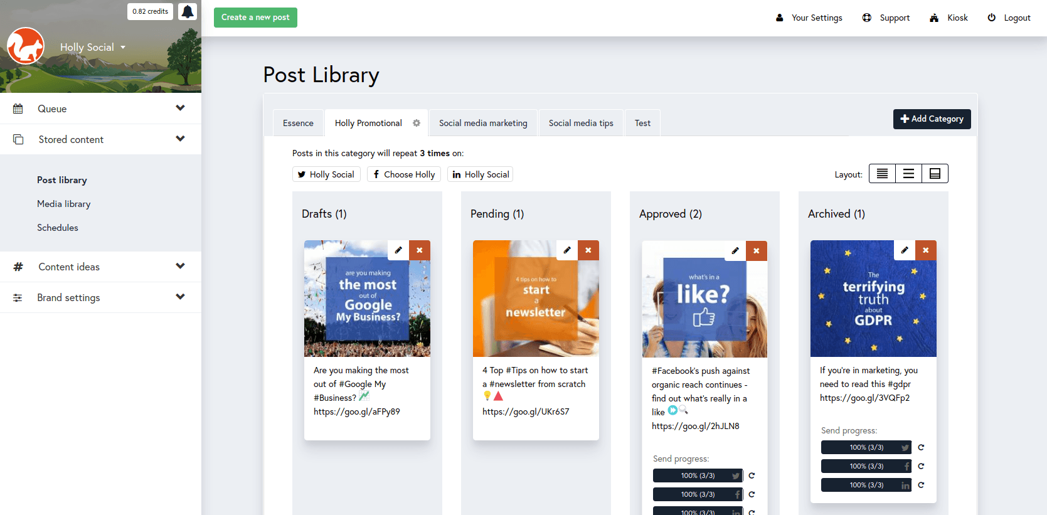Viewport: 1047px width, 515px height.
Task: Click Create a new post
Action: click(x=255, y=18)
